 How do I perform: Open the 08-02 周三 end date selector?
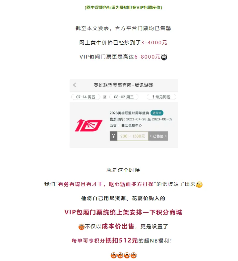point(124,97)
